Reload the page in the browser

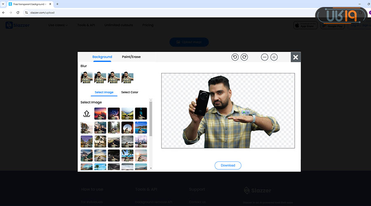[18, 12]
